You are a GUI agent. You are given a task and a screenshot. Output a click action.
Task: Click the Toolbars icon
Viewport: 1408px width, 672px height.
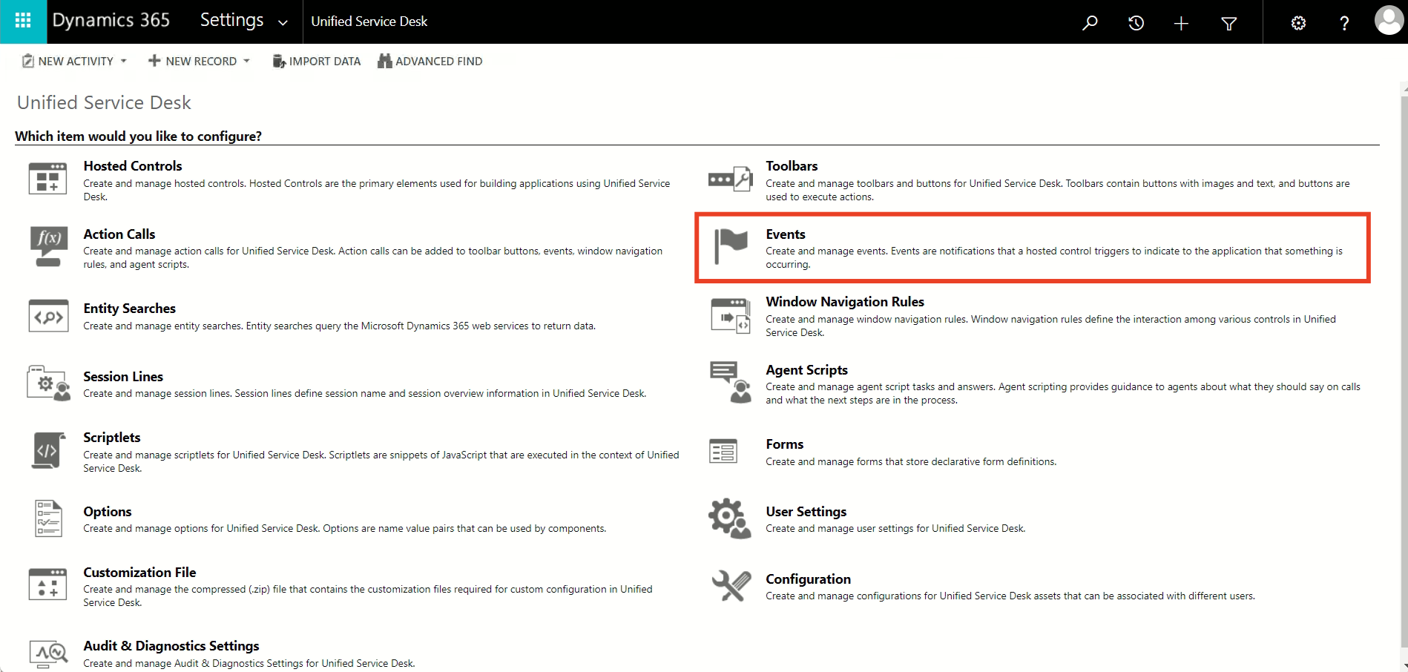tap(731, 179)
